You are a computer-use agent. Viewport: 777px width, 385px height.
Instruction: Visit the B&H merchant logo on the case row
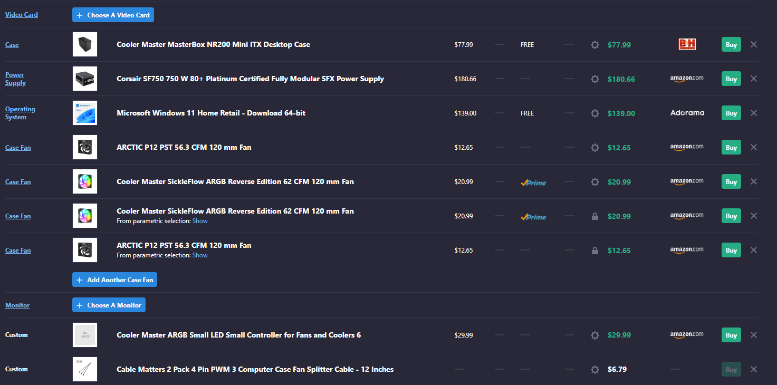687,44
